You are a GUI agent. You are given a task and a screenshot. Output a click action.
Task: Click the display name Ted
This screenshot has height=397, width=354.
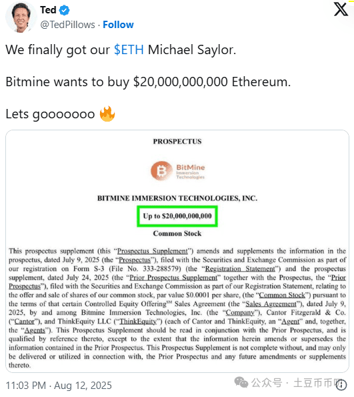pos(48,10)
